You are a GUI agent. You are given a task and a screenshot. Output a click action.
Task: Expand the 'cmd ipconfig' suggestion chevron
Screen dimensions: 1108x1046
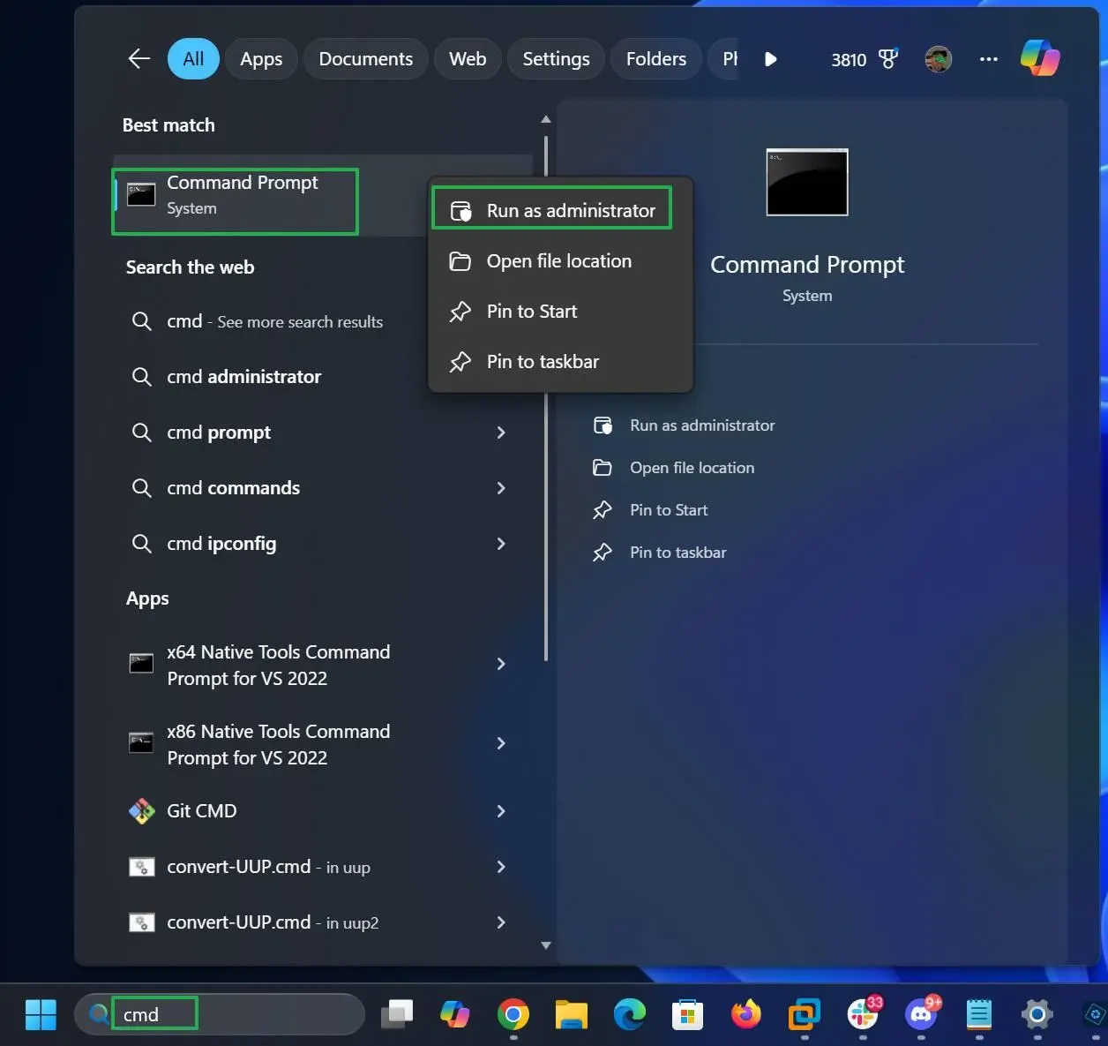tap(501, 544)
